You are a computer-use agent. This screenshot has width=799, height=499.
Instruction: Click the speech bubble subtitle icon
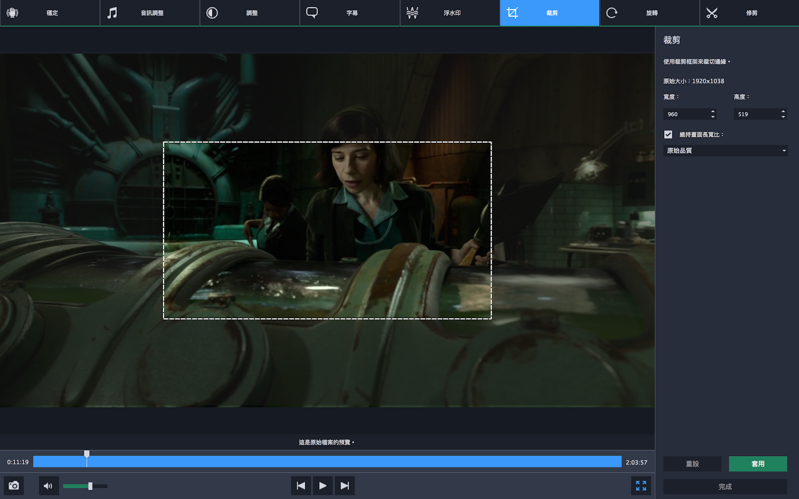pos(312,12)
